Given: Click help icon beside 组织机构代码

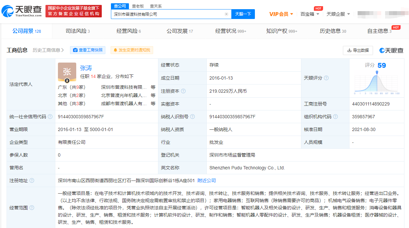Looking at the screenshot, I should [x=335, y=117].
